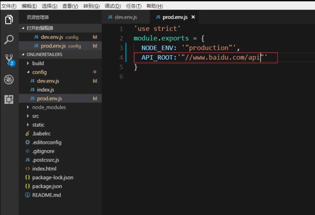Click the closing brace on line 5
This screenshot has height=215, width=315.
pos(136,67)
